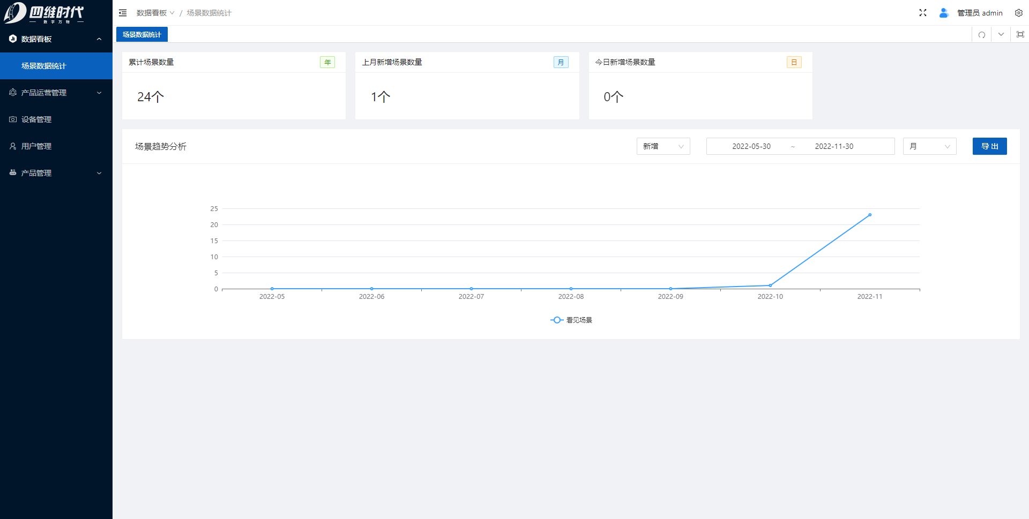The width and height of the screenshot is (1029, 519).
Task: Enter fullscreen mode via the expand icon
Action: coord(922,13)
